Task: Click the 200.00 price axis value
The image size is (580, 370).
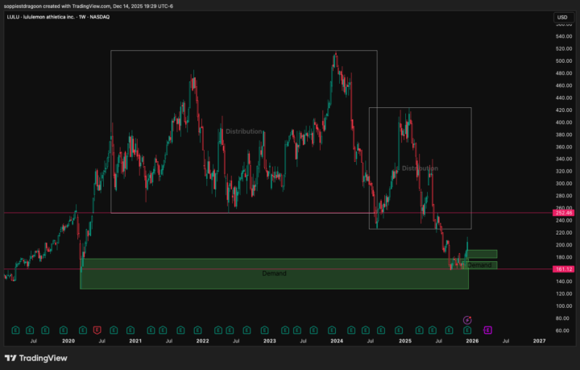Action: (564, 245)
